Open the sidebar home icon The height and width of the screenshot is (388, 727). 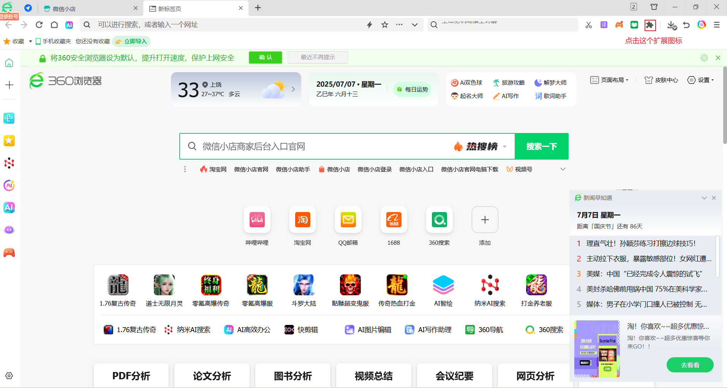pyautogui.click(x=9, y=63)
